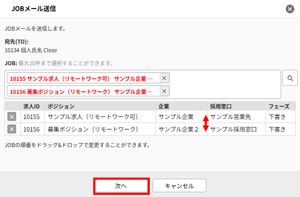Click the 求人ID column header
The width and height of the screenshot is (300, 197).
[33, 106]
